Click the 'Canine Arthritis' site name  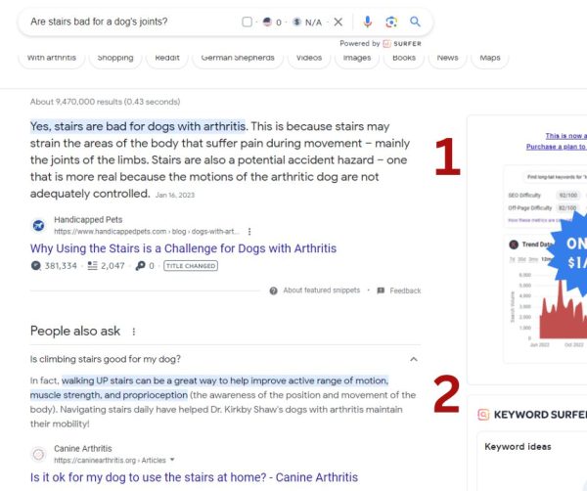click(x=83, y=448)
